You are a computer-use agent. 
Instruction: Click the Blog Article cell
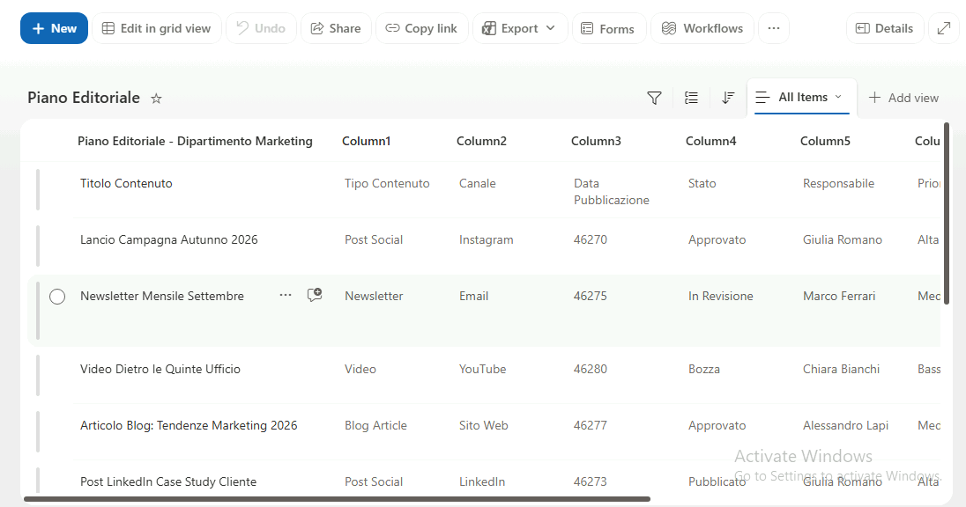click(x=375, y=426)
